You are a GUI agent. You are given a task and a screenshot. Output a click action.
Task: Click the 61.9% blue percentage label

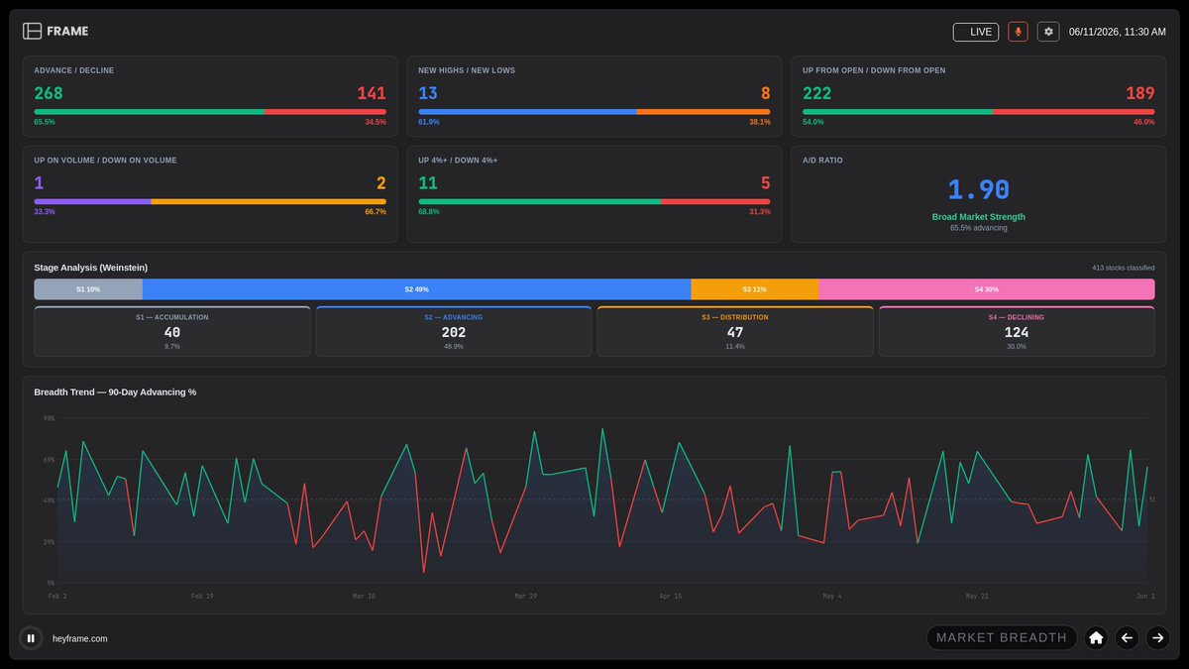pos(429,122)
